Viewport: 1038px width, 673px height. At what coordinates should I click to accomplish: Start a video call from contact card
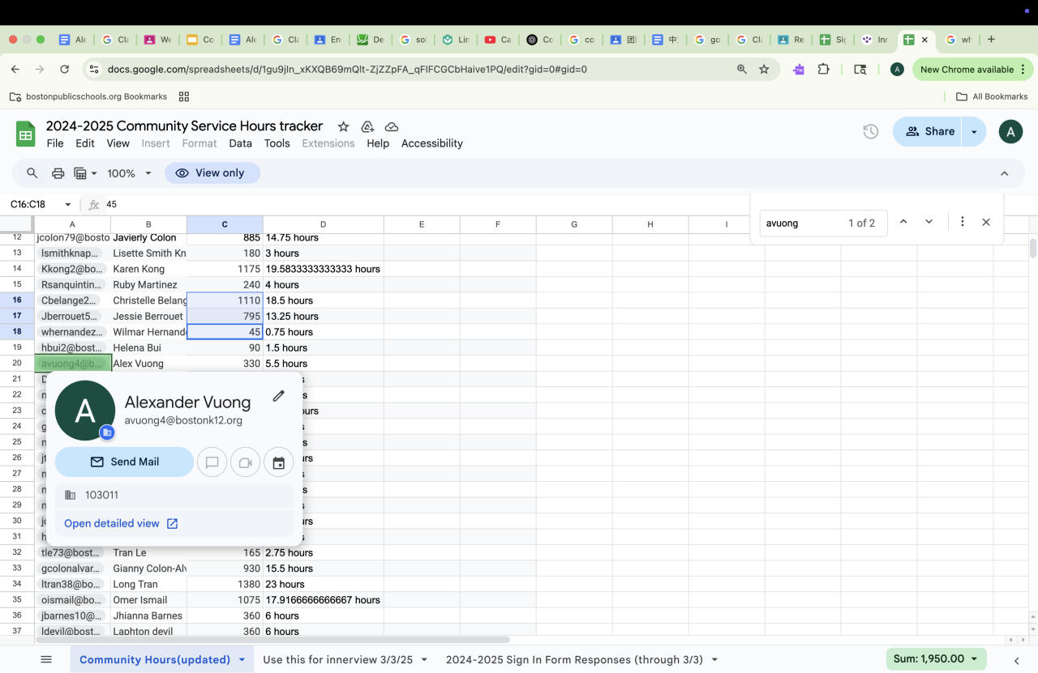[245, 462]
